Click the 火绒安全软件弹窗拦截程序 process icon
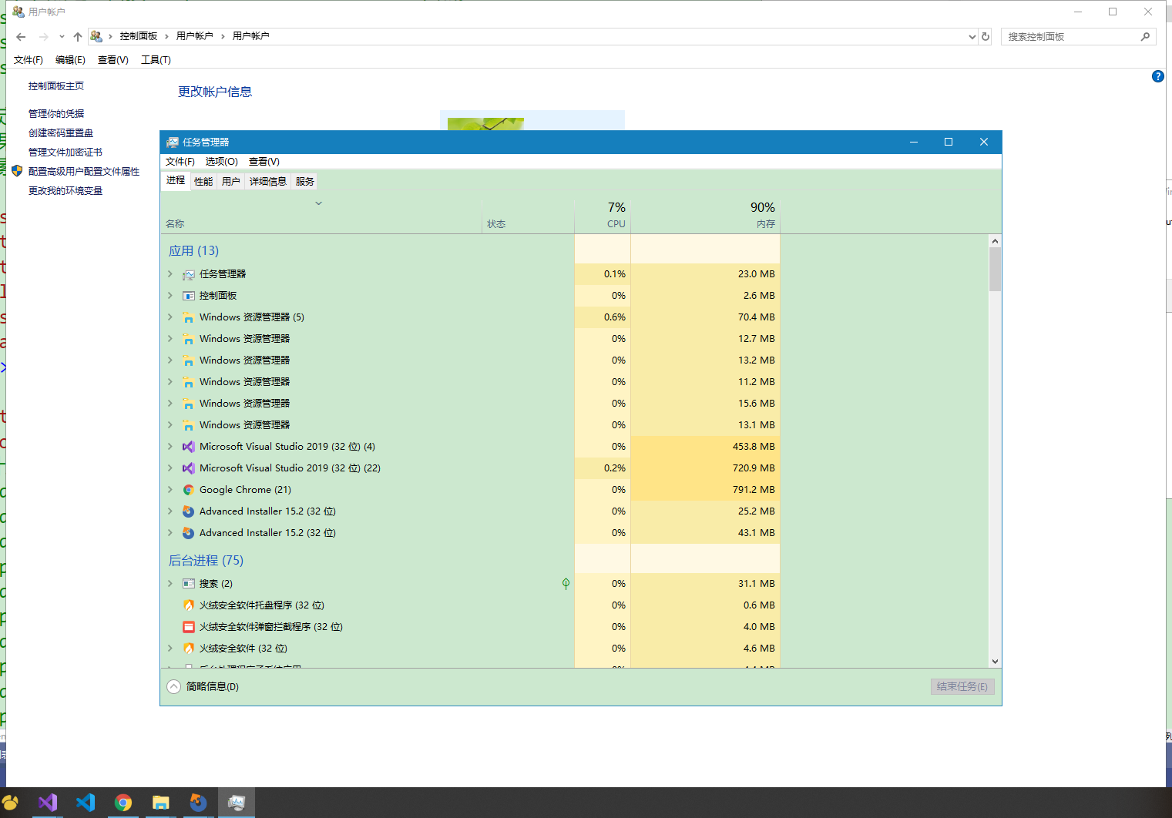This screenshot has height=818, width=1172. click(188, 627)
